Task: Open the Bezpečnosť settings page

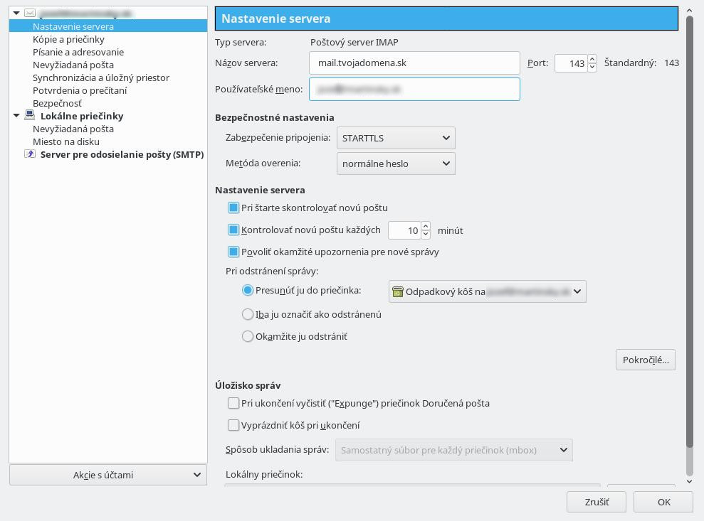Action: click(57, 103)
